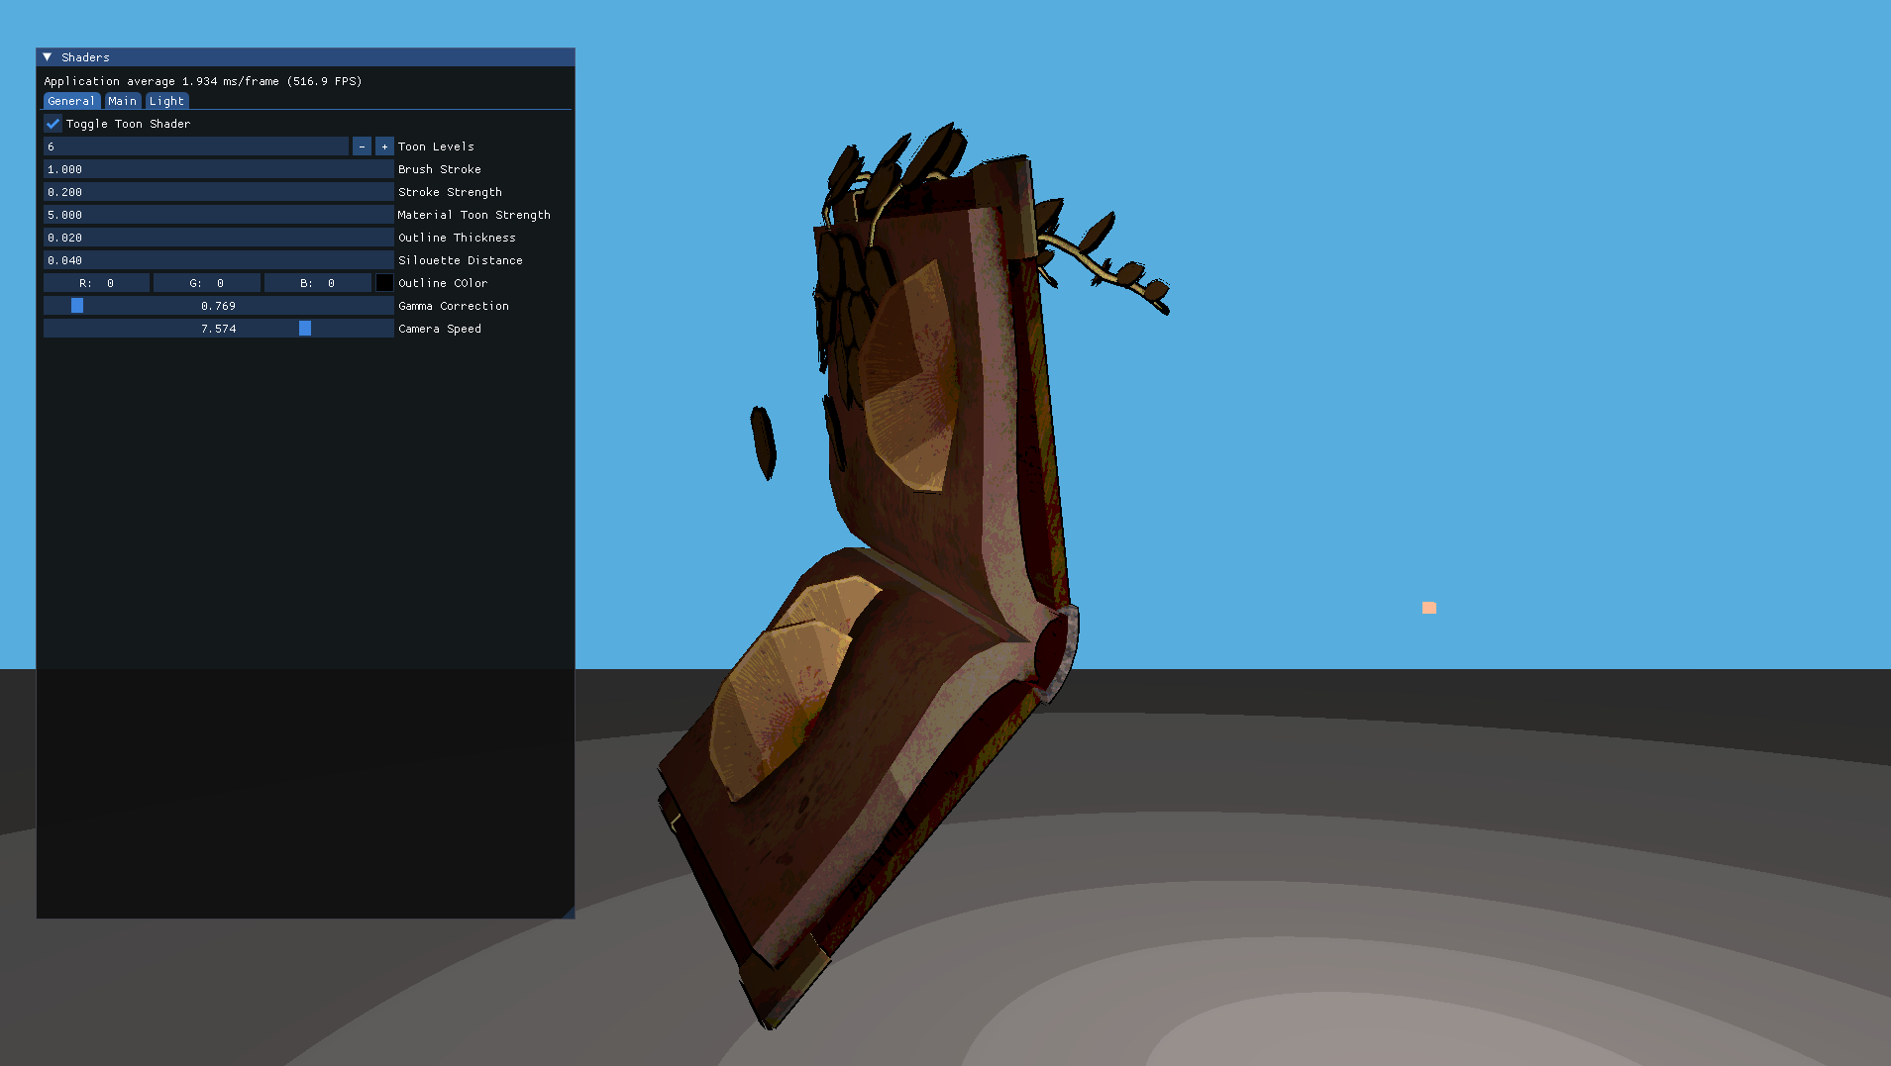Open the Main tab
1891x1066 pixels.
(123, 101)
